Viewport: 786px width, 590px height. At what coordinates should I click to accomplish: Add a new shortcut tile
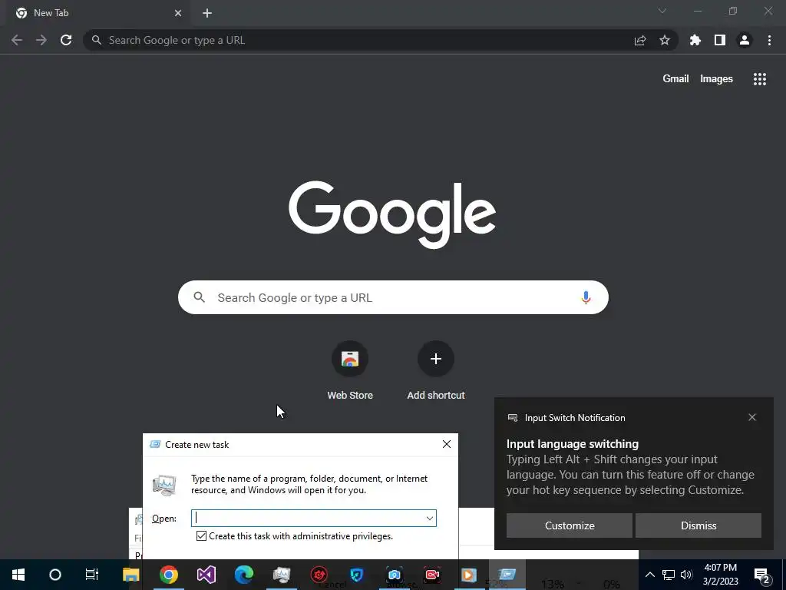(x=436, y=370)
